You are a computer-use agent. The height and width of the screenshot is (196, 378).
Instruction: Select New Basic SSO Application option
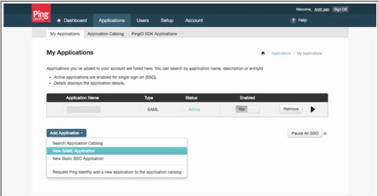click(117, 159)
